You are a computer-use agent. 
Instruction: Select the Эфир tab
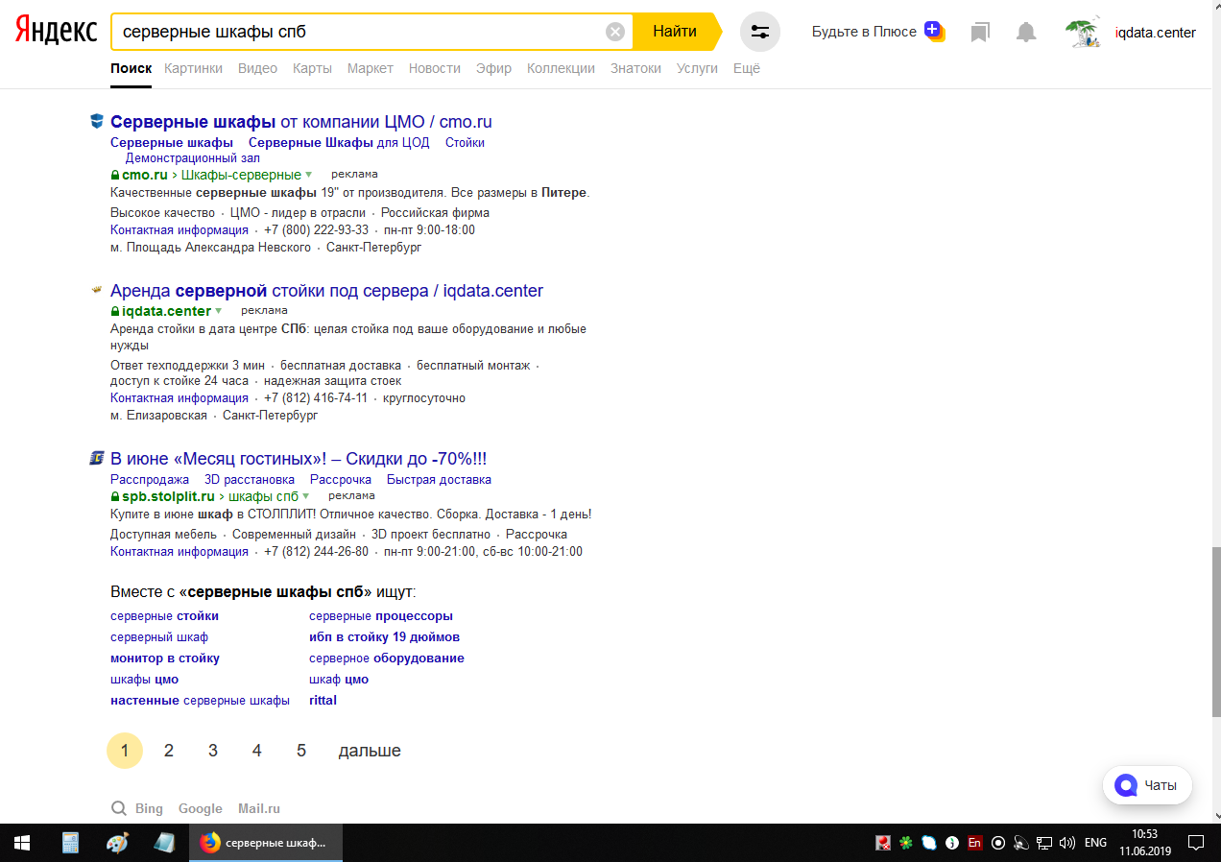493,68
